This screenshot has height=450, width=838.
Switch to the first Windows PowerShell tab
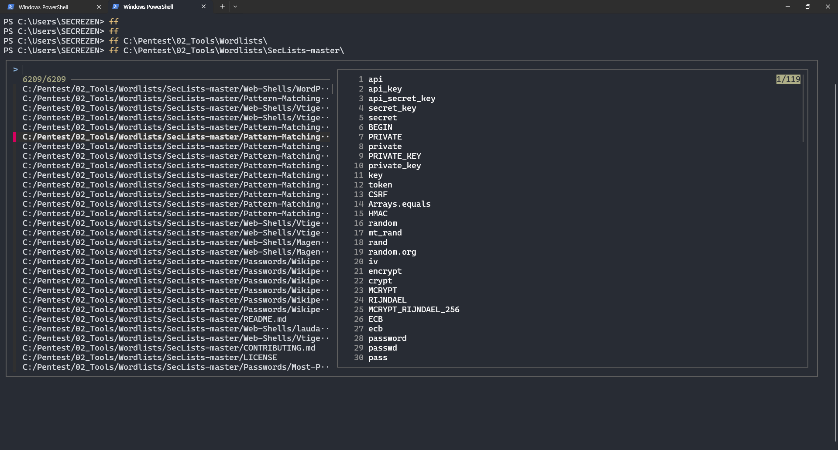pyautogui.click(x=53, y=7)
